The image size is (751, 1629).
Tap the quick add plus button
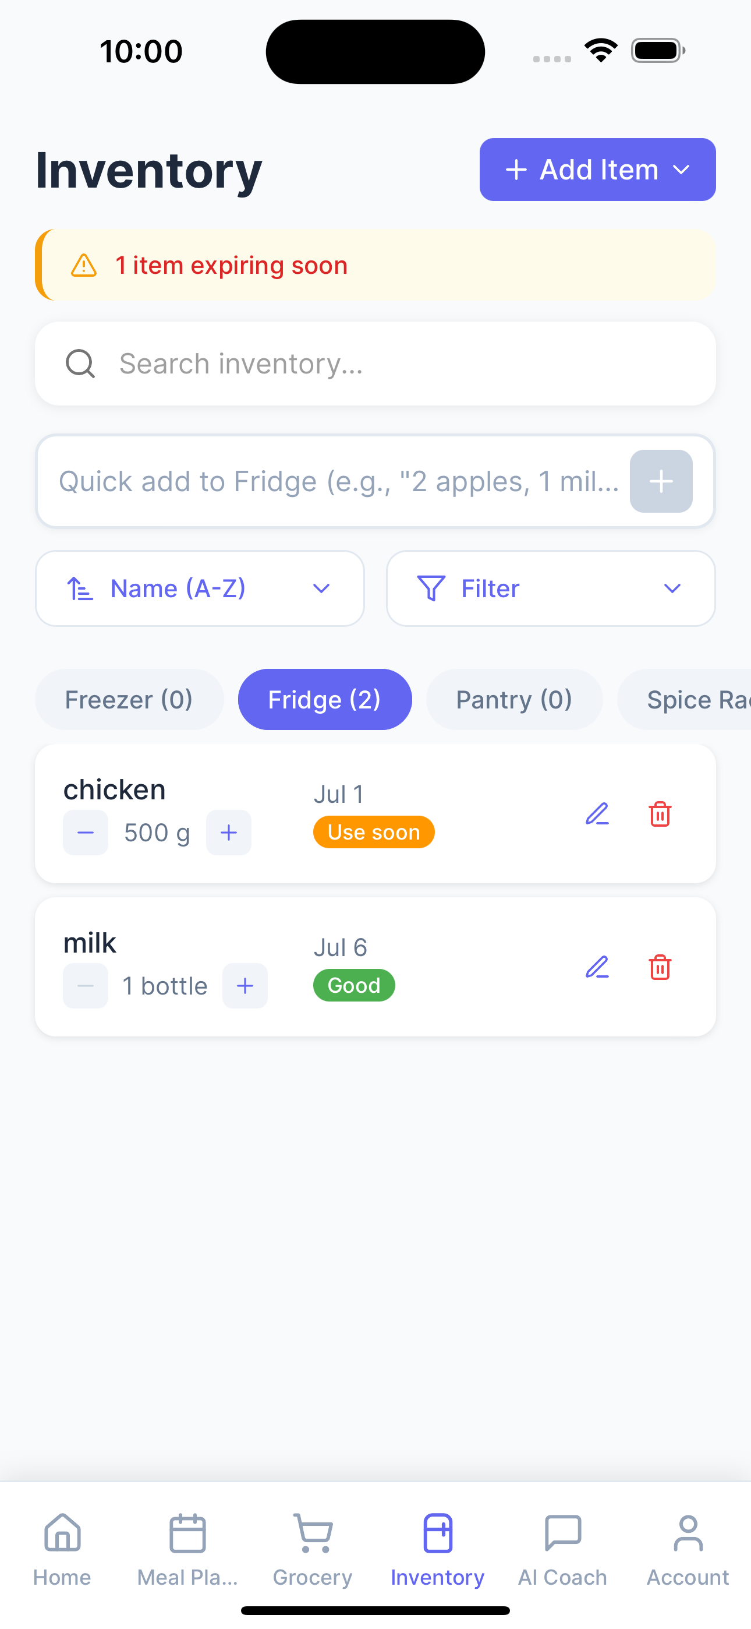pos(661,481)
